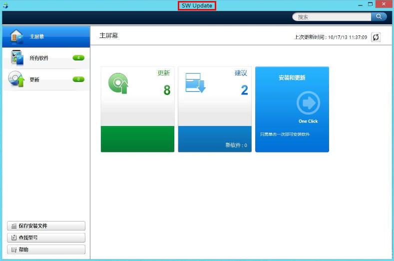394x261 pixels.
Task: Click the 安装和更新 heading
Action: (x=292, y=77)
